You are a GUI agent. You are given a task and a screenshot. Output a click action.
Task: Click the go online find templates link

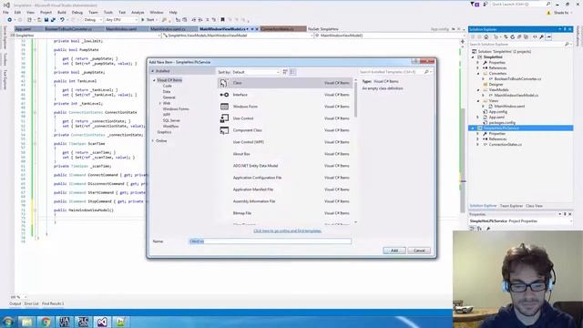point(287,231)
